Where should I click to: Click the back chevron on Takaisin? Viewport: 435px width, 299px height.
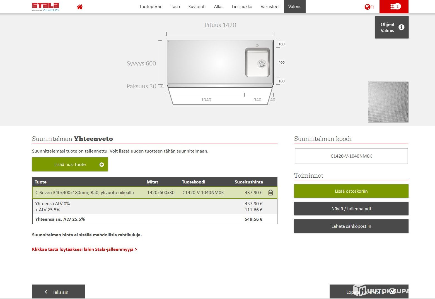[46, 292]
